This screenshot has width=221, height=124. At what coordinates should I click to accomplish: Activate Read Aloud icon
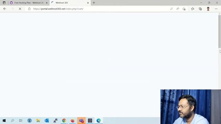pos(177,9)
